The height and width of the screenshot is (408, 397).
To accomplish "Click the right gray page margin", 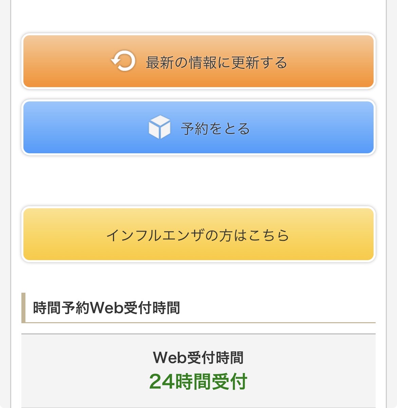I will 392,203.
